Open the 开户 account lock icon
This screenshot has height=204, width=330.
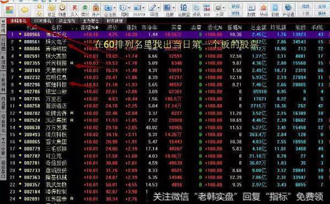click(96, 10)
